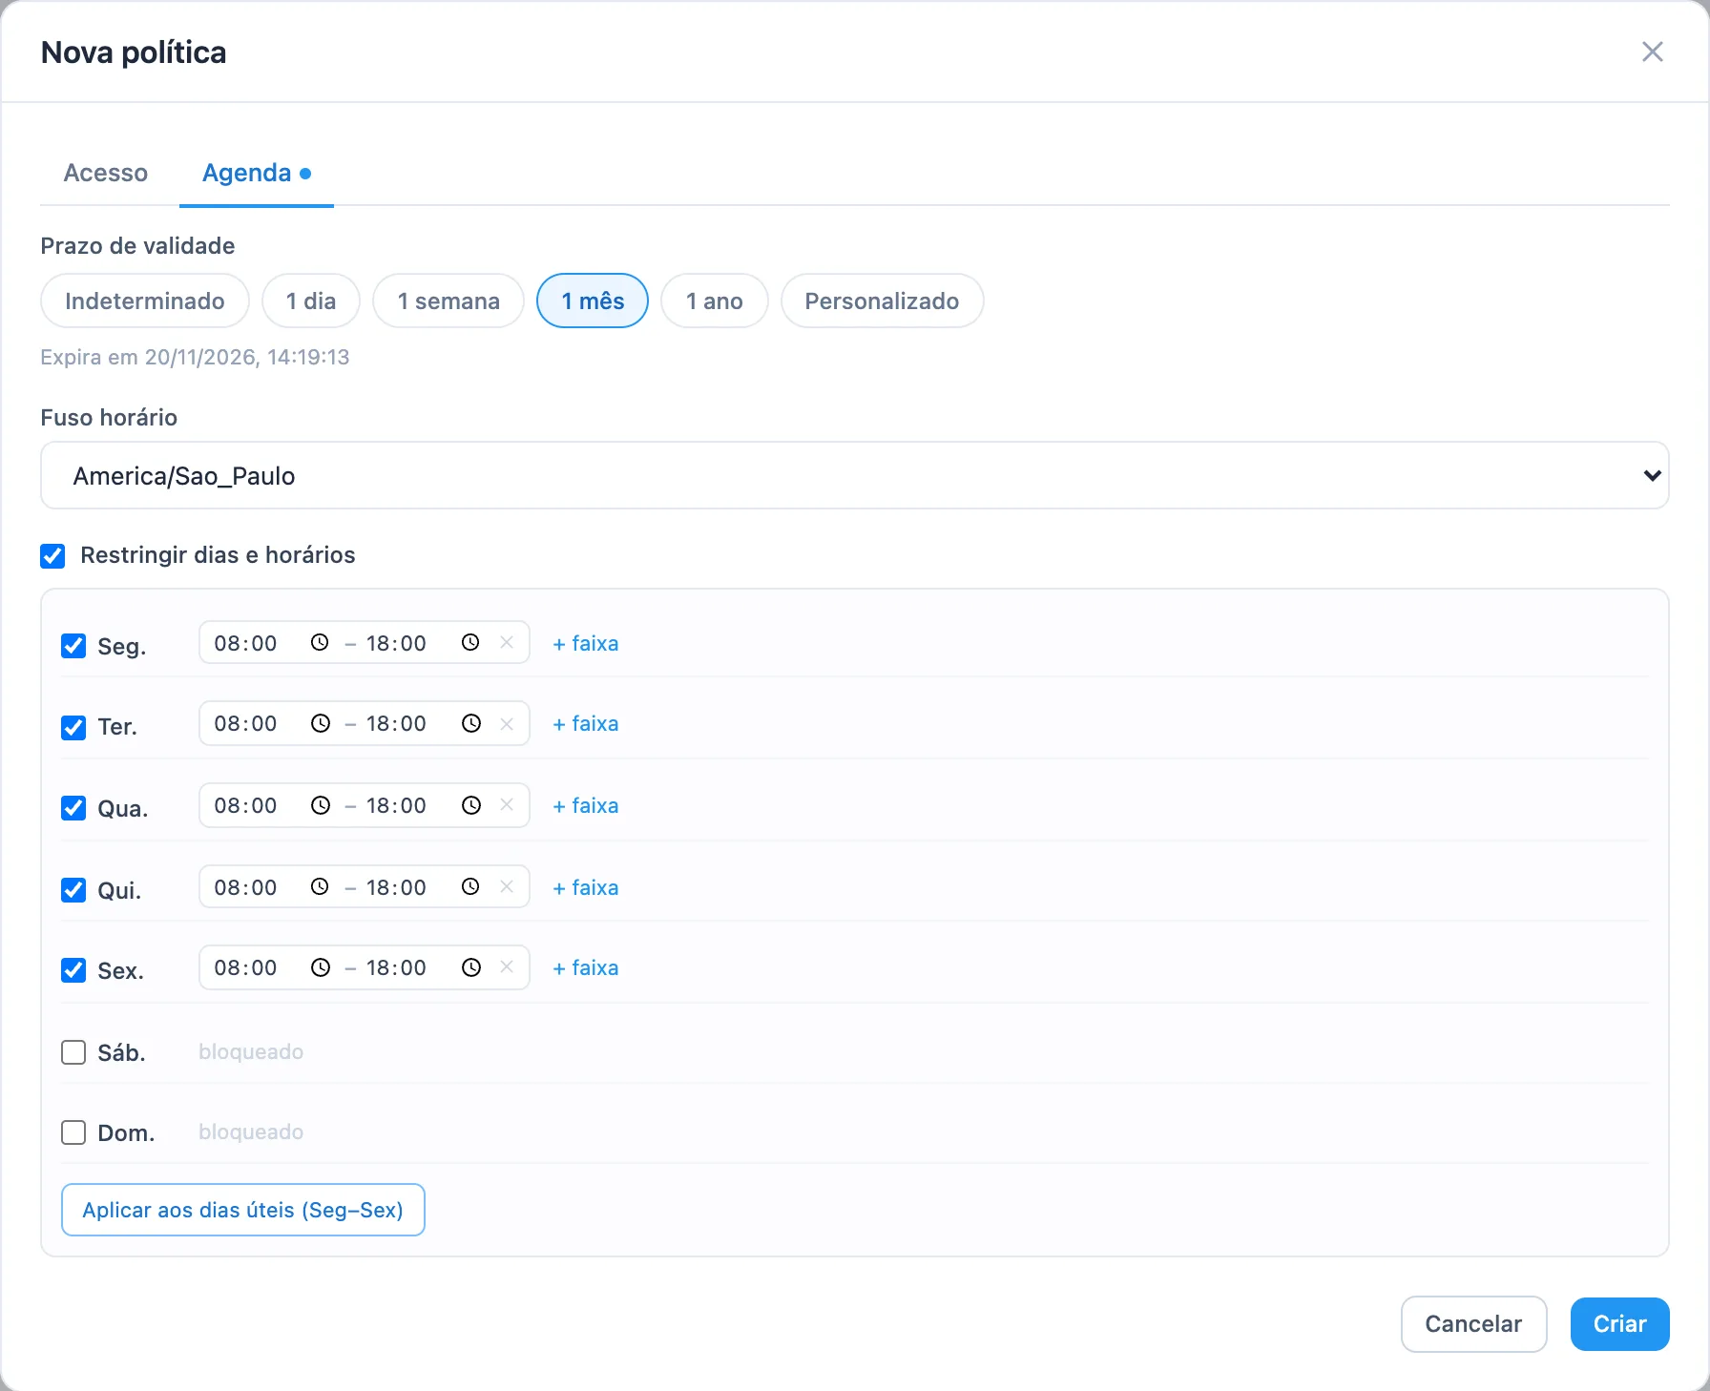Click Aplicar aos dias úteis (Seg–Sex)
This screenshot has width=1710, height=1391.
pos(243,1210)
